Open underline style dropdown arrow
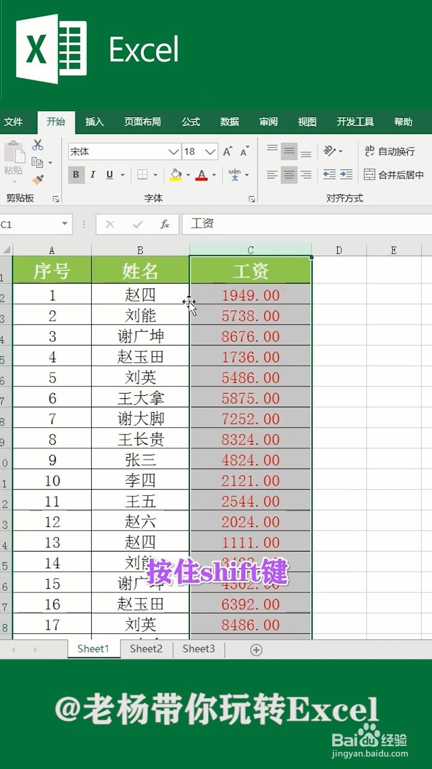The width and height of the screenshot is (432, 769). point(122,175)
